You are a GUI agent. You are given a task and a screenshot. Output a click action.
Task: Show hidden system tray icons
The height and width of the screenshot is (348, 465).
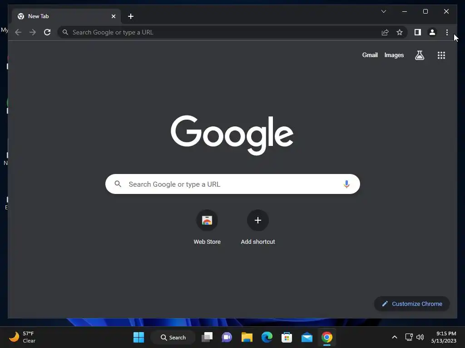[x=395, y=337]
